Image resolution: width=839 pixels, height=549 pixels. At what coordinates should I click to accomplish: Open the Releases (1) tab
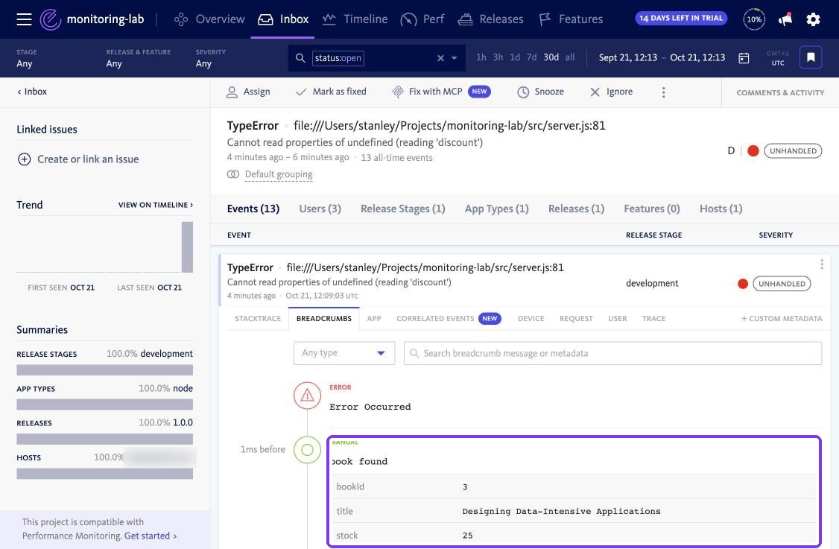(576, 209)
